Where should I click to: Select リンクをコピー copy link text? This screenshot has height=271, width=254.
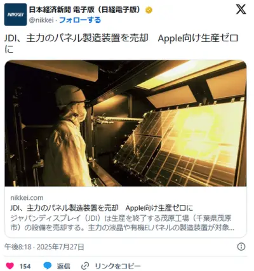pos(117,266)
